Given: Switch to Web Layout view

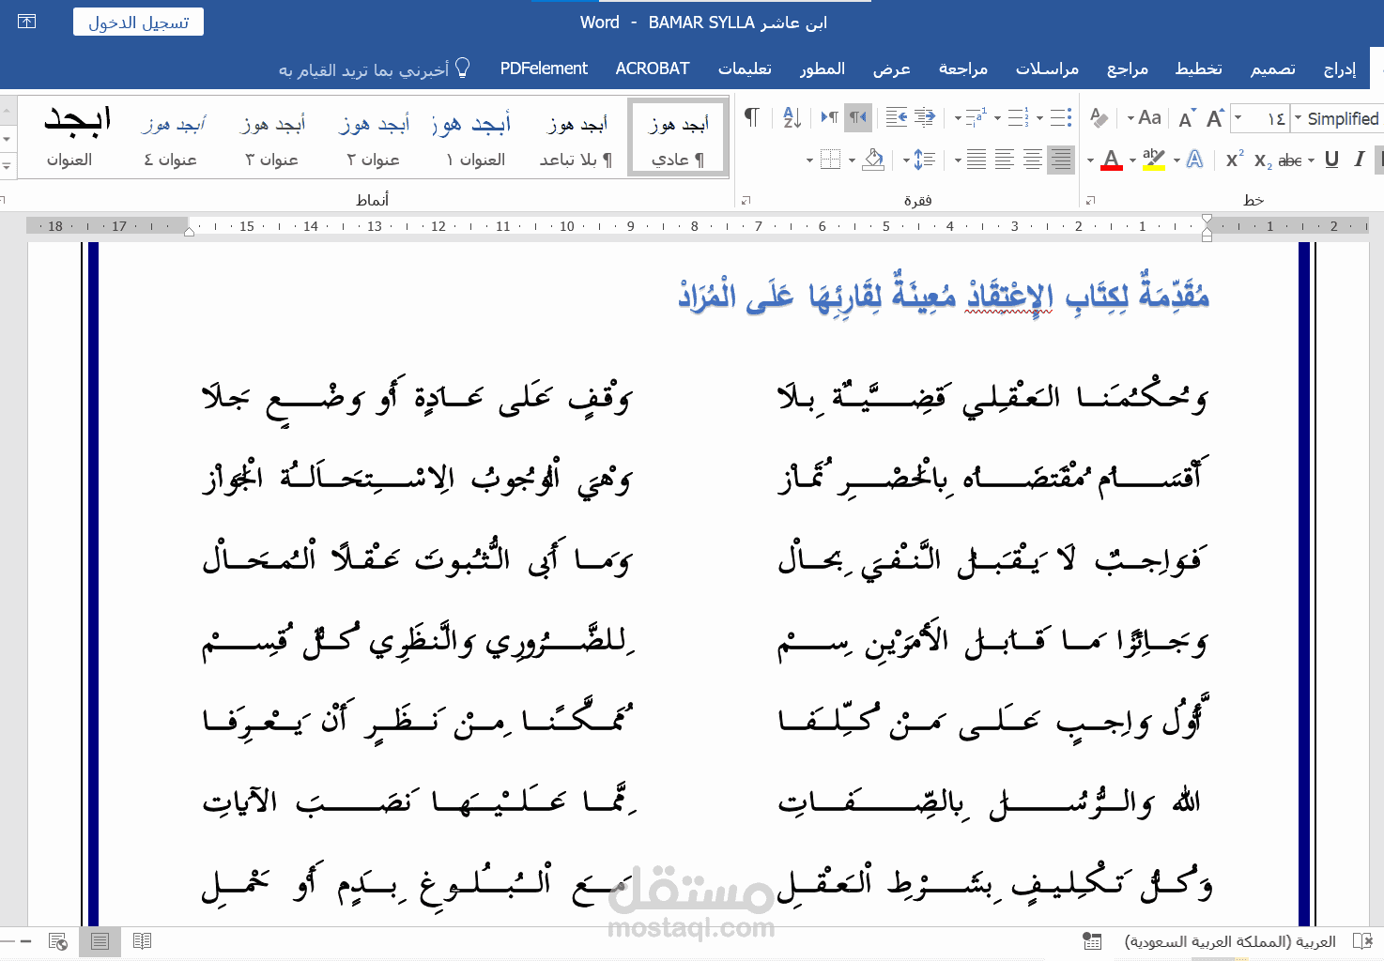Looking at the screenshot, I should (58, 941).
